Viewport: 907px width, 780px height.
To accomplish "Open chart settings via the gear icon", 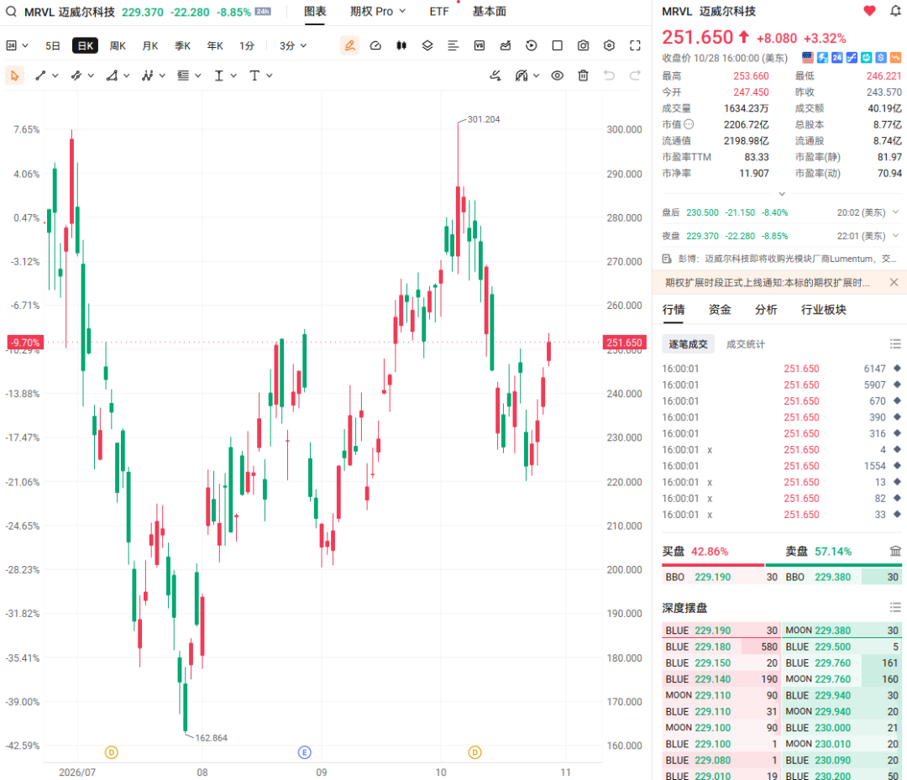I will 609,45.
